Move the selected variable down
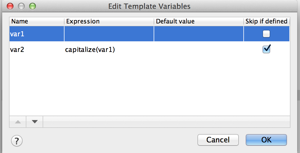 pyautogui.click(x=35, y=121)
